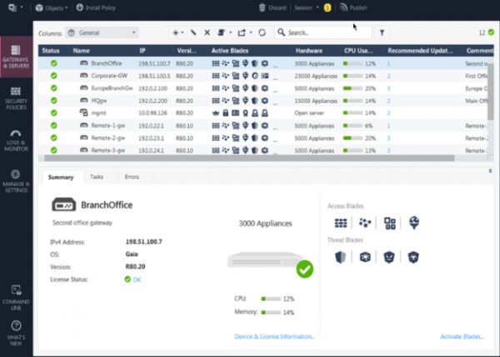Open Device & License Information link

(275, 337)
